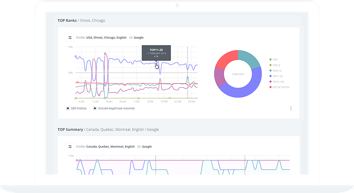Toggle TOP11-20 series in chart legend
The width and height of the screenshot is (354, 193).
[x=276, y=76]
